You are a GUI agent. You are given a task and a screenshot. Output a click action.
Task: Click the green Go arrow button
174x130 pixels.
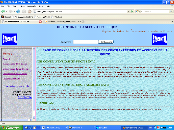point(132,11)
